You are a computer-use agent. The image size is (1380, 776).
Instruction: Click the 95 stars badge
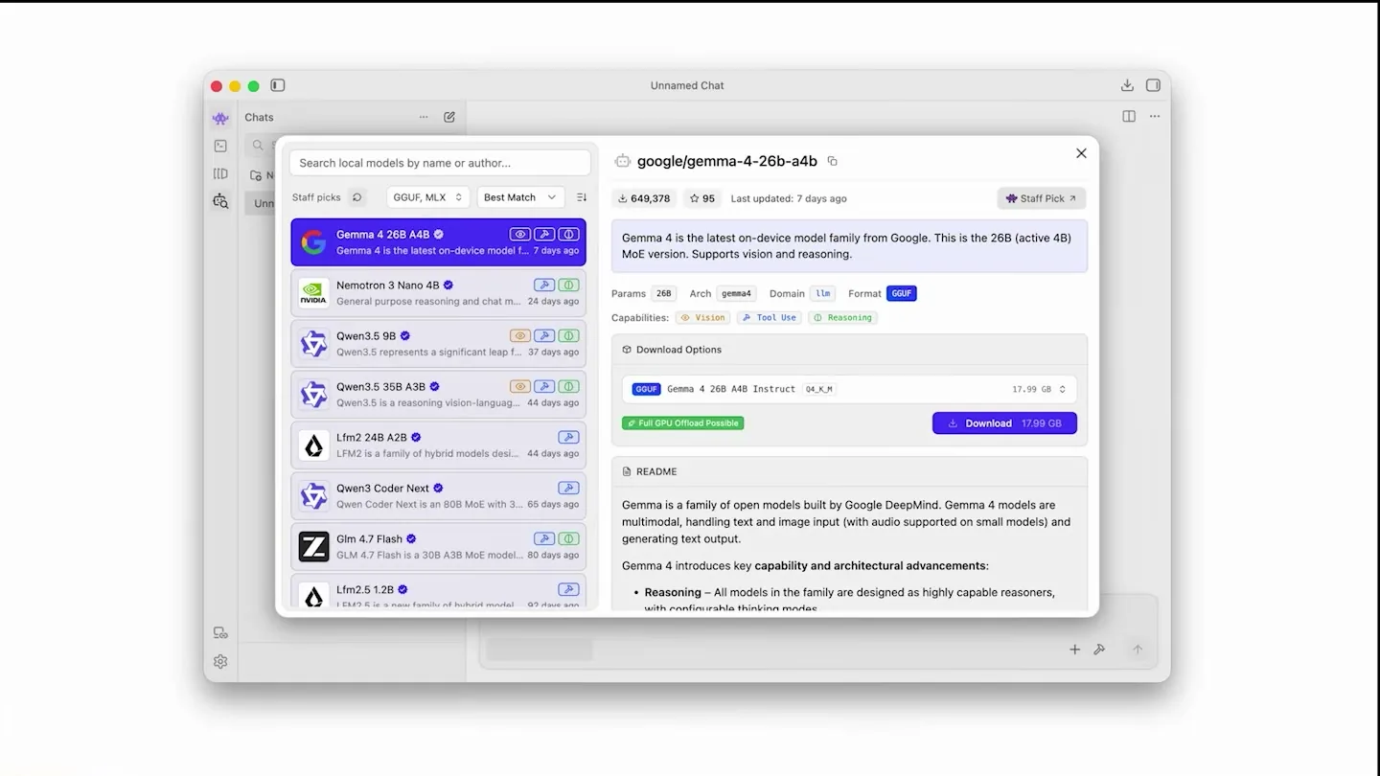pyautogui.click(x=702, y=198)
